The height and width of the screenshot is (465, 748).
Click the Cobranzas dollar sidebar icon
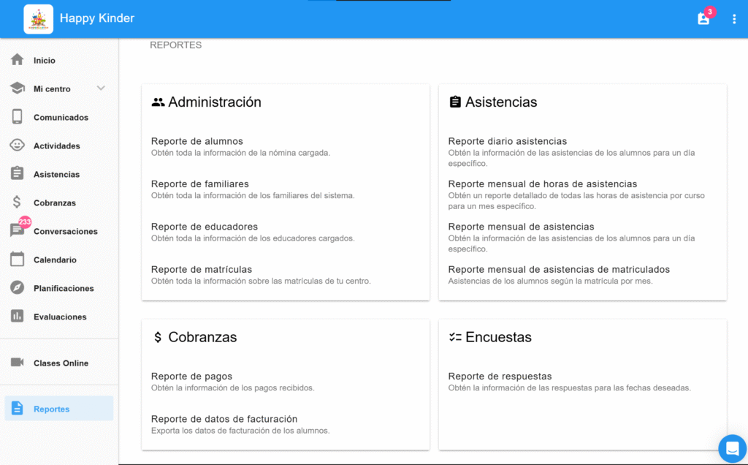(x=17, y=202)
